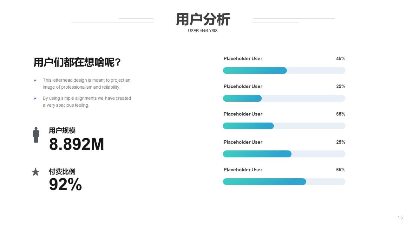The image size is (406, 228).
Task: Select the arrow bullet before 'By using simple'
Action: [35, 98]
